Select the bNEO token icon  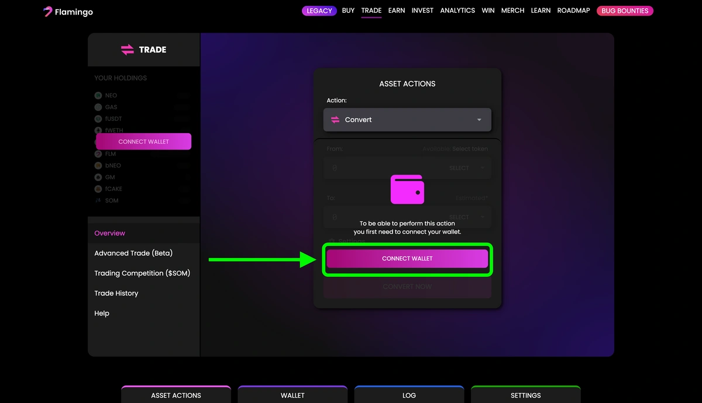97,165
